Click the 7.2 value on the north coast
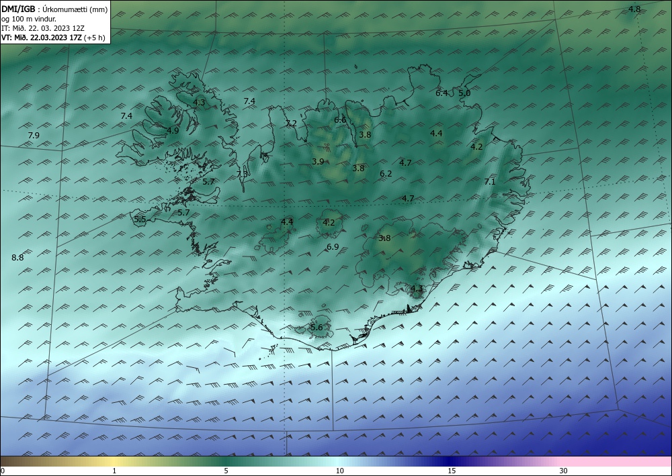Viewport: 672px width, 476px height. point(291,124)
